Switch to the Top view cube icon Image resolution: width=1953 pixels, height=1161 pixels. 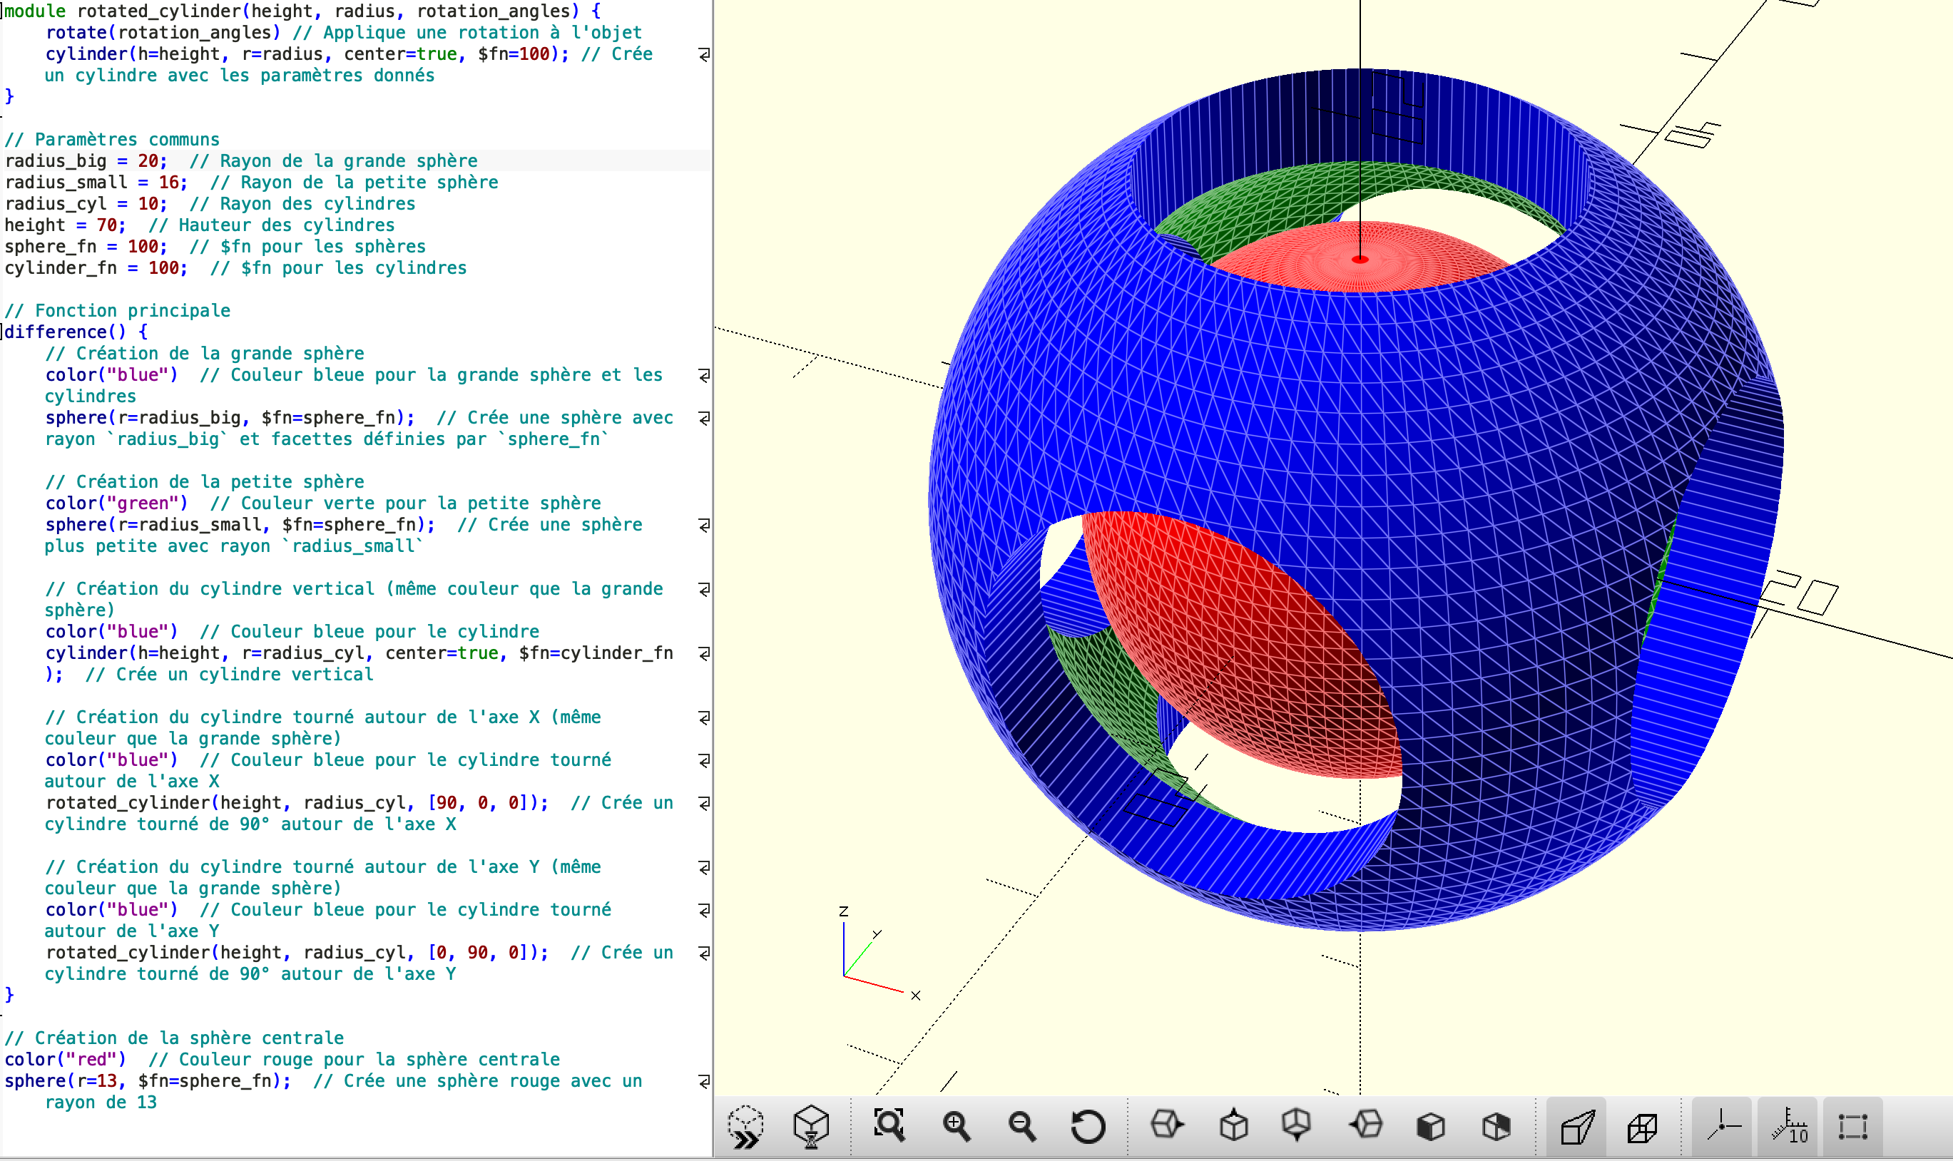click(x=1234, y=1125)
